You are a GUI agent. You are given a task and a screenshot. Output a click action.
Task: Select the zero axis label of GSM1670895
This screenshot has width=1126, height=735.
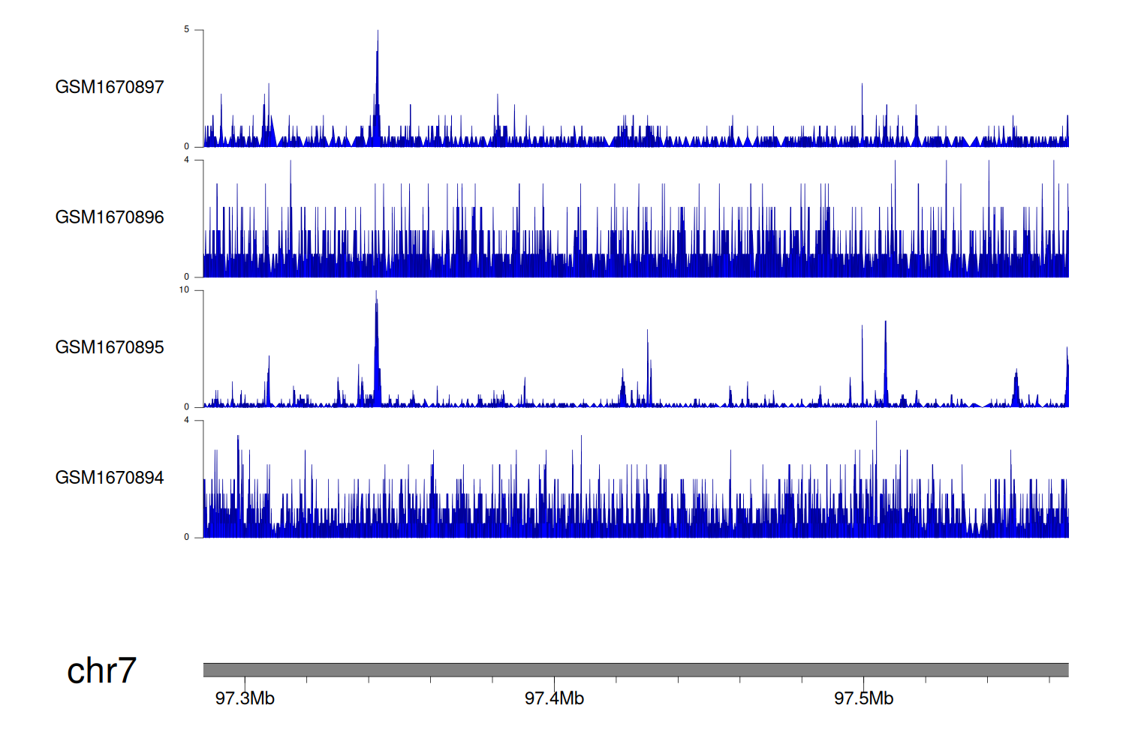click(187, 406)
